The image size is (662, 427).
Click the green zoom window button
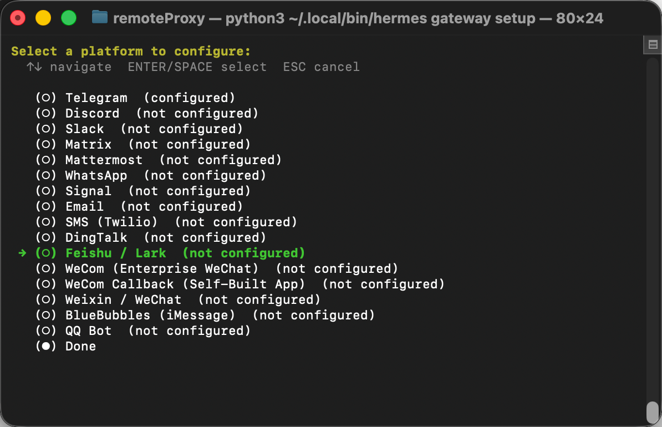pos(69,18)
